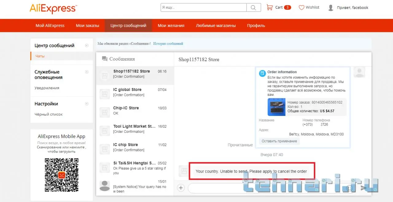Viewport: 393px width, 202px height.
Task: Click the cart count badge 3
Action: tap(287, 7)
